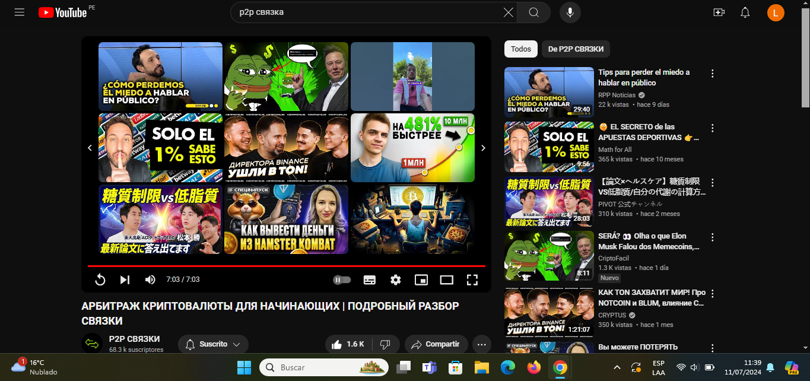This screenshot has width=810, height=381.
Task: Open the P2P СВЯЗКИ channel name
Action: pos(134,339)
